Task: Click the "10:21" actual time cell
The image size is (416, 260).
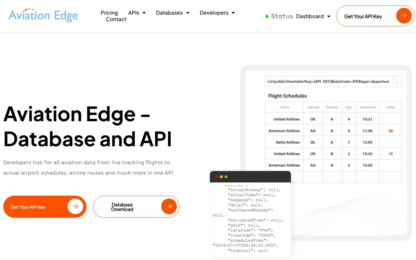Action: [368, 119]
